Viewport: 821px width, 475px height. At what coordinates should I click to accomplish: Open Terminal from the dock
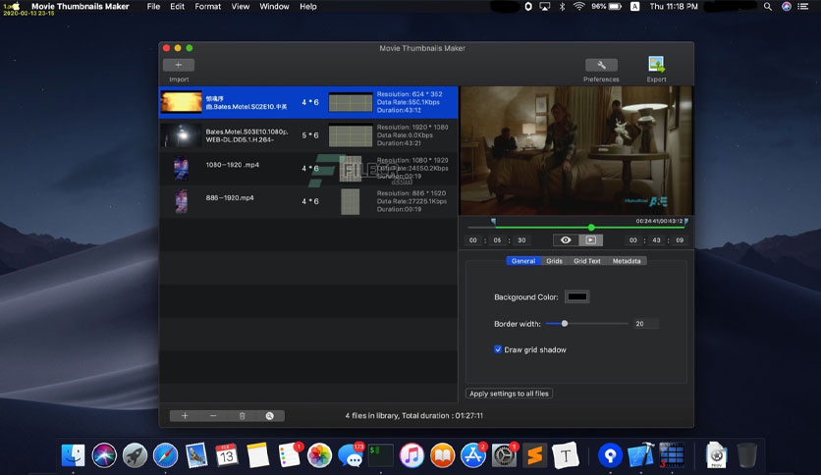[x=381, y=454]
